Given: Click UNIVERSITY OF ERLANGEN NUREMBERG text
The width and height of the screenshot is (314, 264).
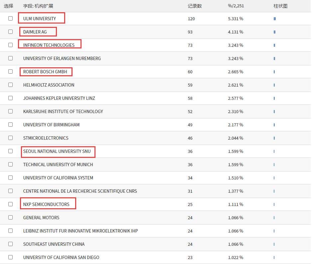Looking at the screenshot, I should coord(62,58).
